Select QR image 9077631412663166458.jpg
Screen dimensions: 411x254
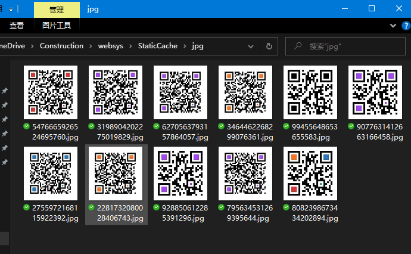coord(375,92)
